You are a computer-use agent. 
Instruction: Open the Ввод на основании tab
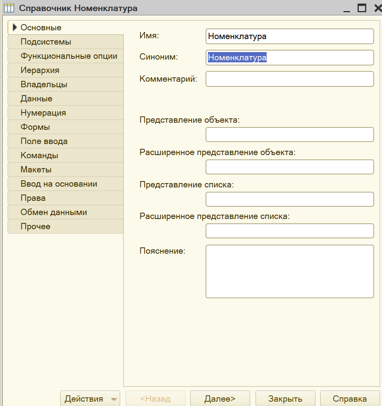[x=66, y=184]
